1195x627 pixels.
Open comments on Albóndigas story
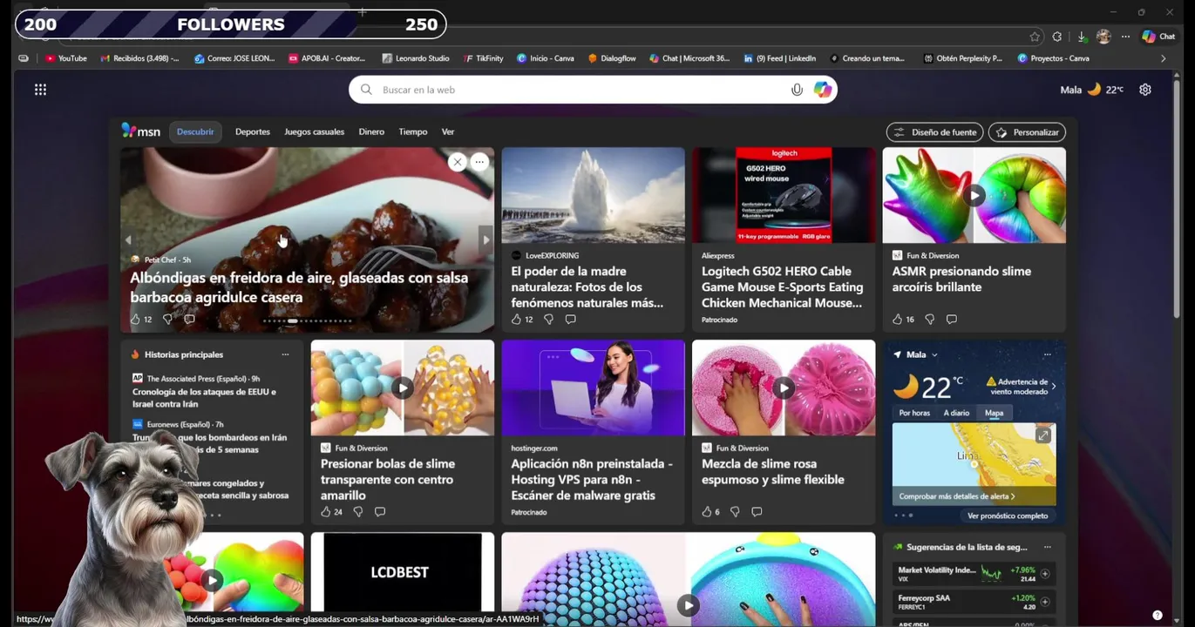[189, 320]
